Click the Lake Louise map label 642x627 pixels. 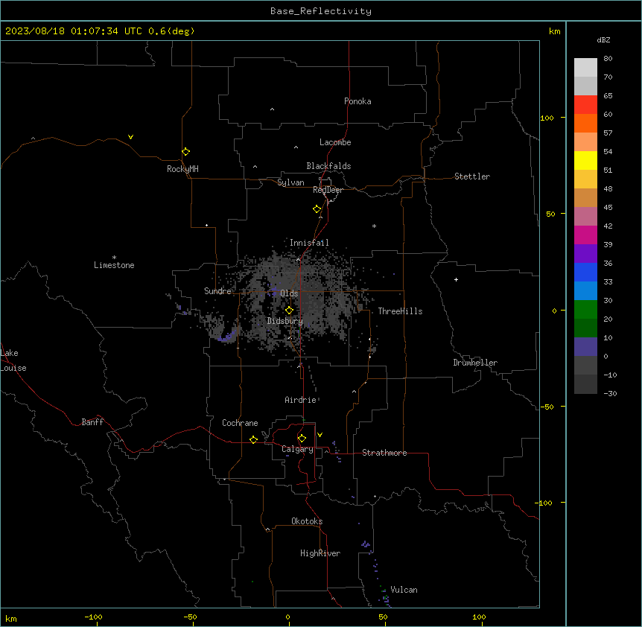click(12, 360)
